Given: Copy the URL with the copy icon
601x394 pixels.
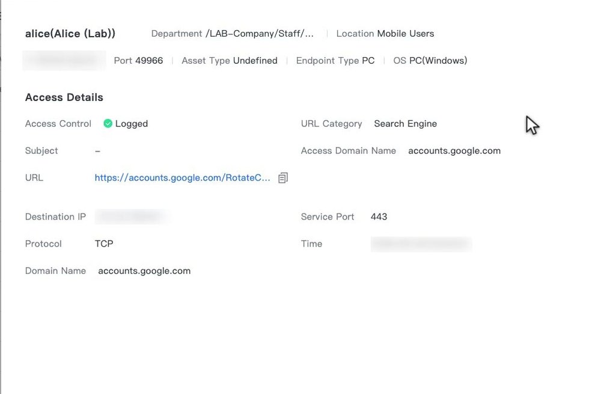Looking at the screenshot, I should [283, 177].
